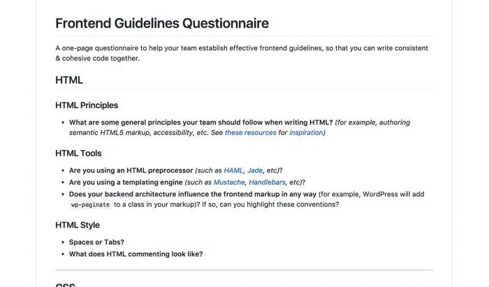Click the HTML Tools subheading
Viewport: 489px width, 287px height.
coord(78,154)
